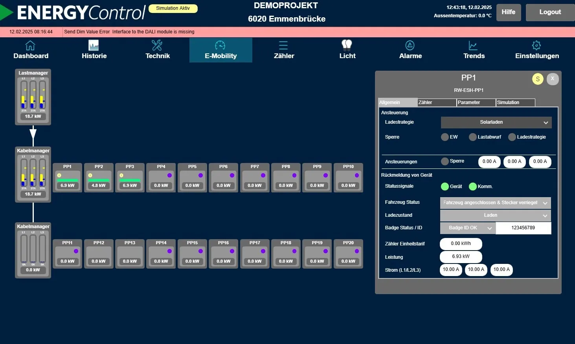
Task: Open charging point PP16 tile
Action: [x=223, y=254]
